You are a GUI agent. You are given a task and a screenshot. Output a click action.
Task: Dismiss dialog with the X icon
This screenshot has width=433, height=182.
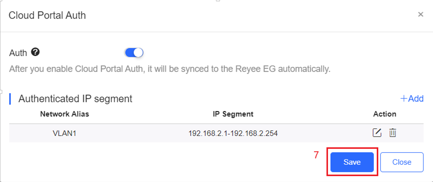pyautogui.click(x=420, y=15)
